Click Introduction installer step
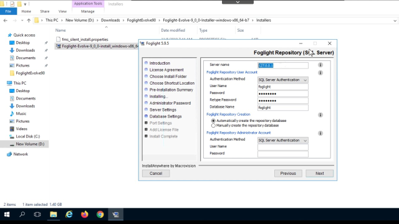Screen dimensions: 399x224 coord(160,63)
